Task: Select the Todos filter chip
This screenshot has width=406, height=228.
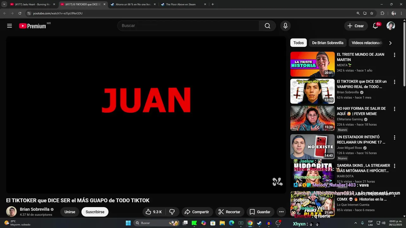Action: point(298,43)
